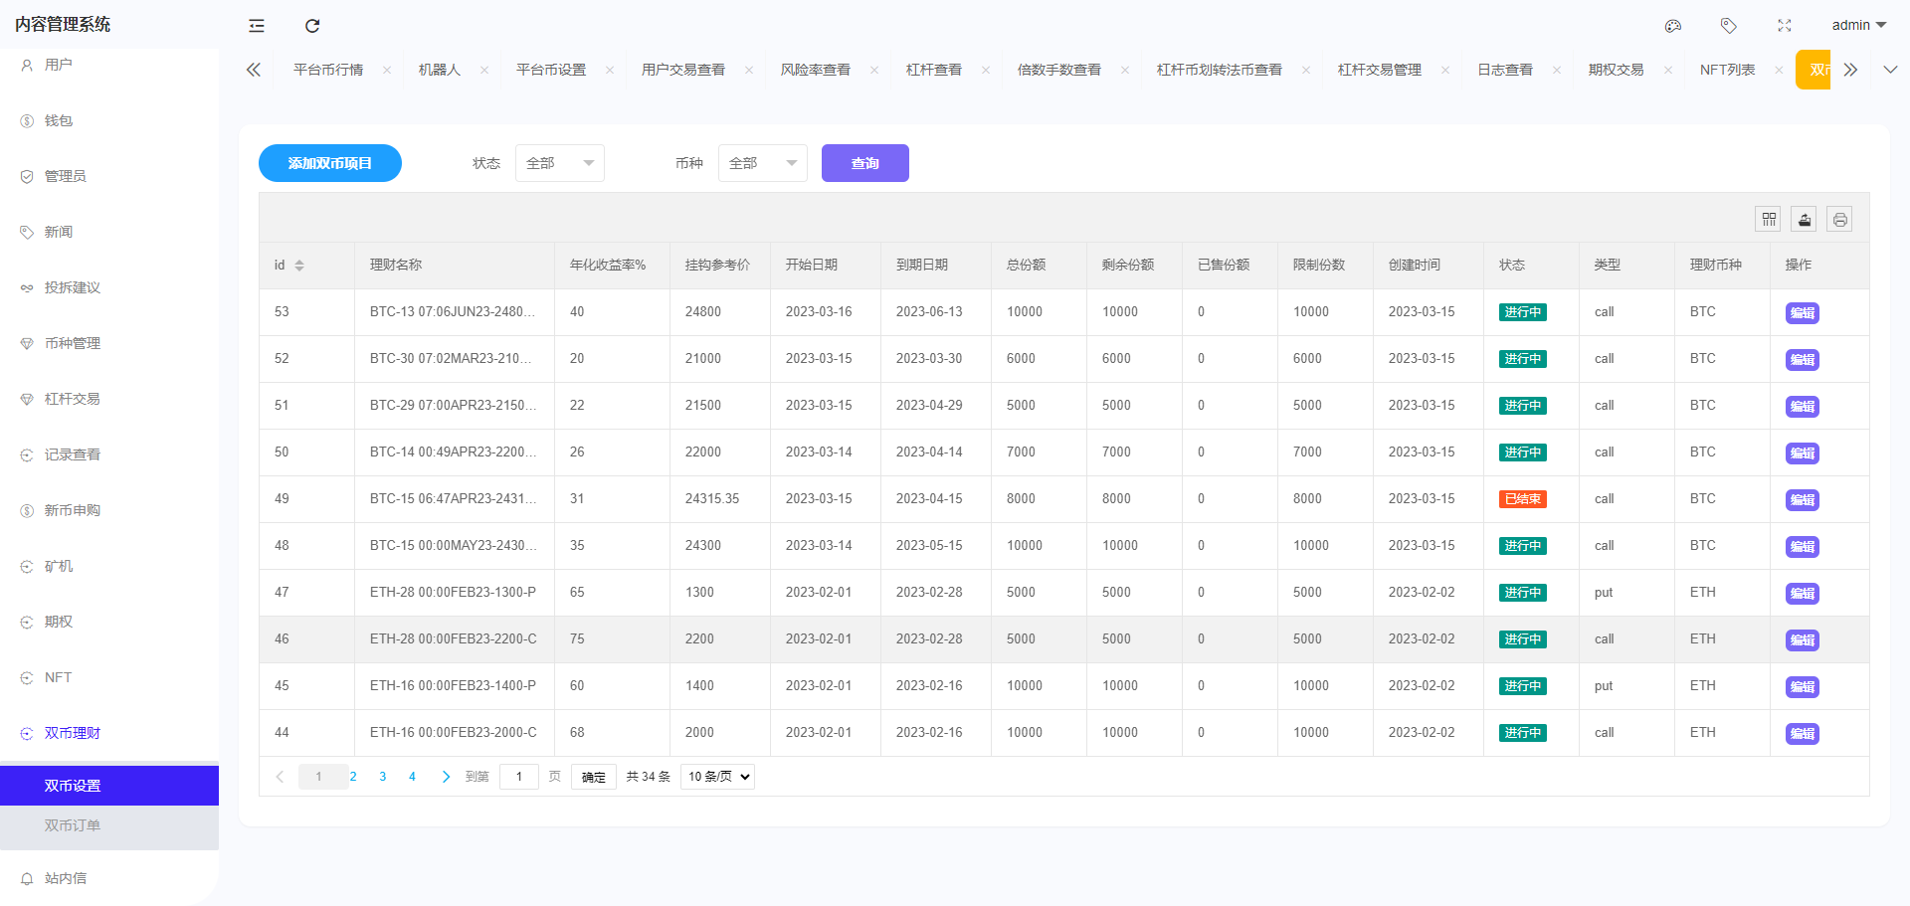The image size is (1910, 906).
Task: Open the theme palette icon in the header
Action: [1672, 25]
